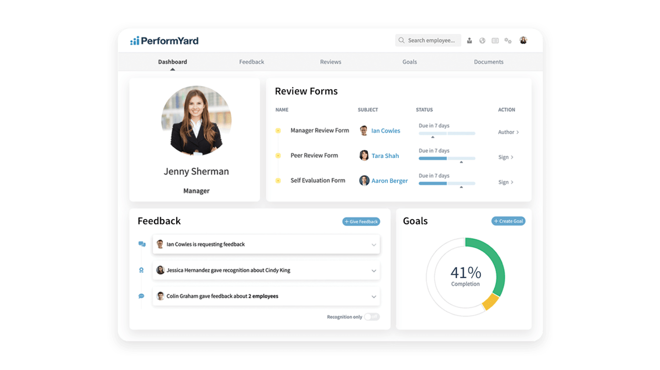This screenshot has width=660, height=370.
Task: Toggle the Recognition only switch
Action: [x=372, y=317]
